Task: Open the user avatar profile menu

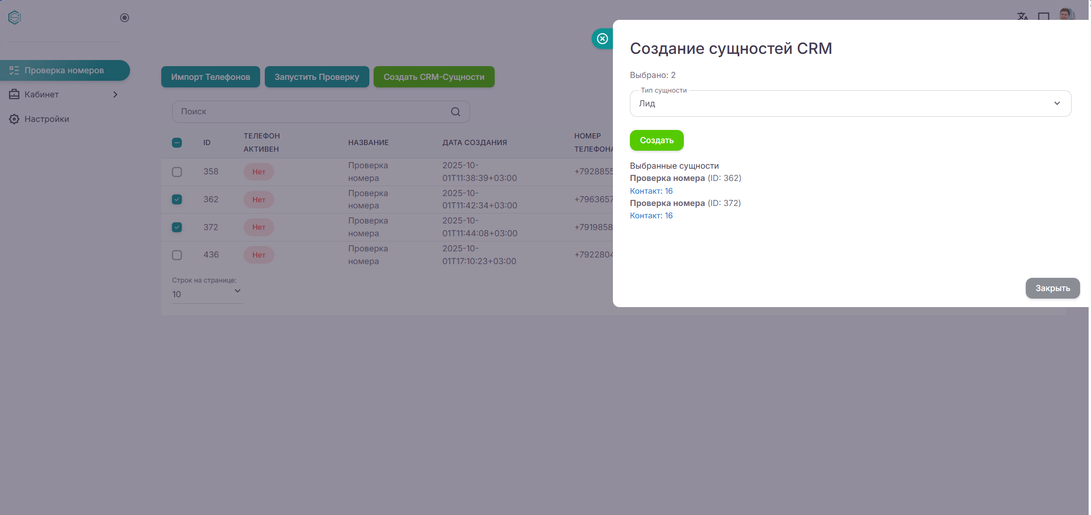Action: (x=1066, y=14)
